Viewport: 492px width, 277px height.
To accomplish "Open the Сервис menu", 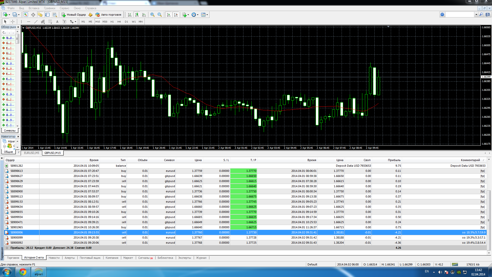I will click(64, 8).
